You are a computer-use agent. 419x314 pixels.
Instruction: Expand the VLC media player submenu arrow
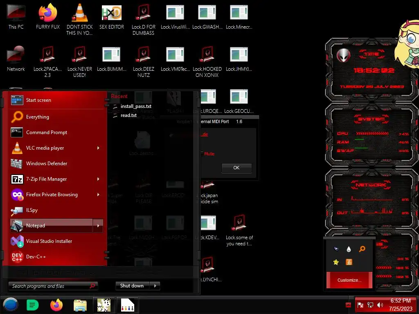(x=98, y=148)
